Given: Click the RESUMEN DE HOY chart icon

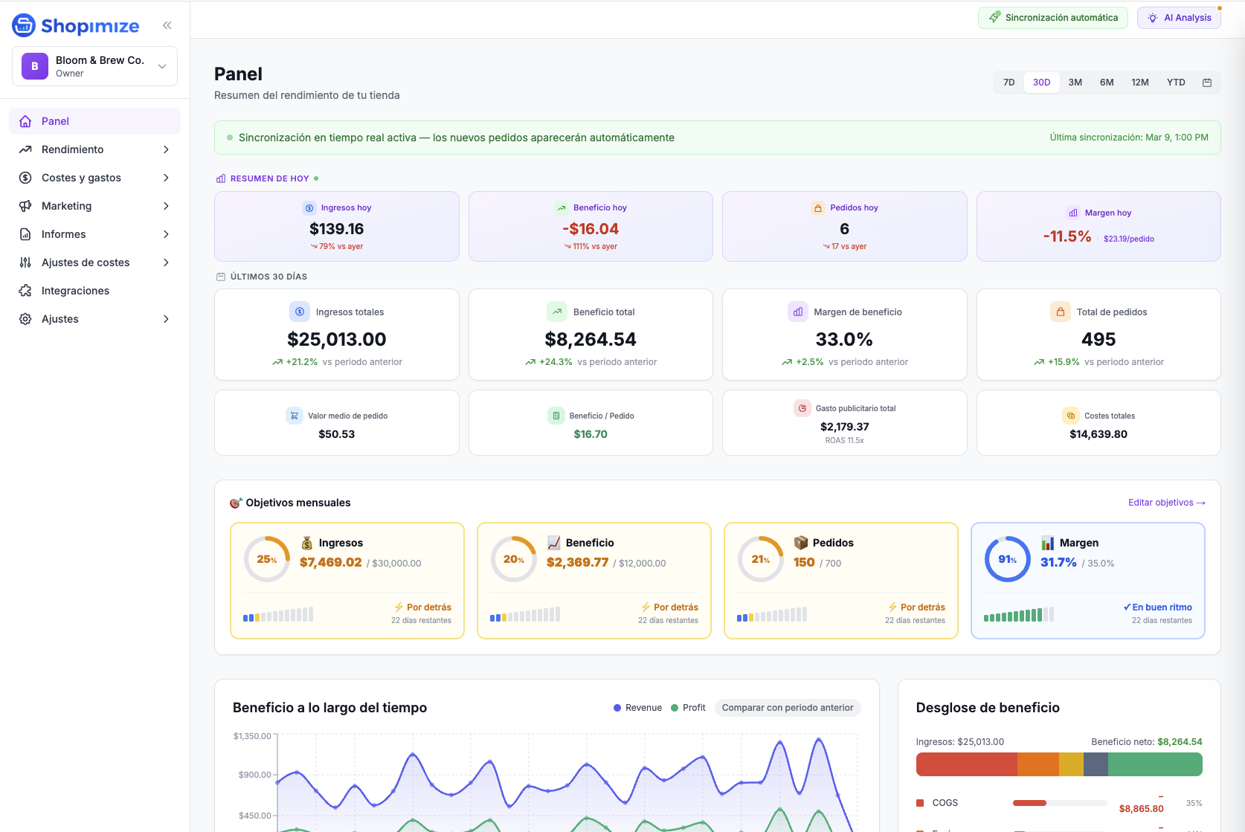Looking at the screenshot, I should (221, 178).
